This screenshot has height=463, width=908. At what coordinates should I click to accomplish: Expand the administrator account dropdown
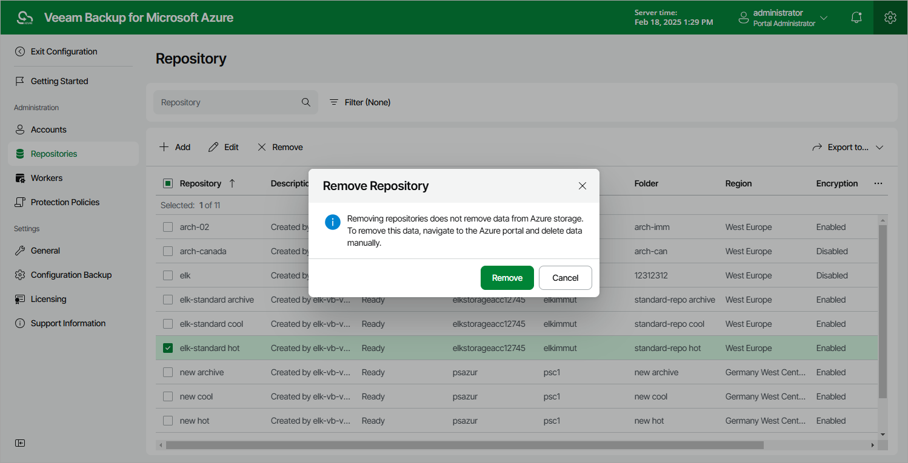pos(824,18)
